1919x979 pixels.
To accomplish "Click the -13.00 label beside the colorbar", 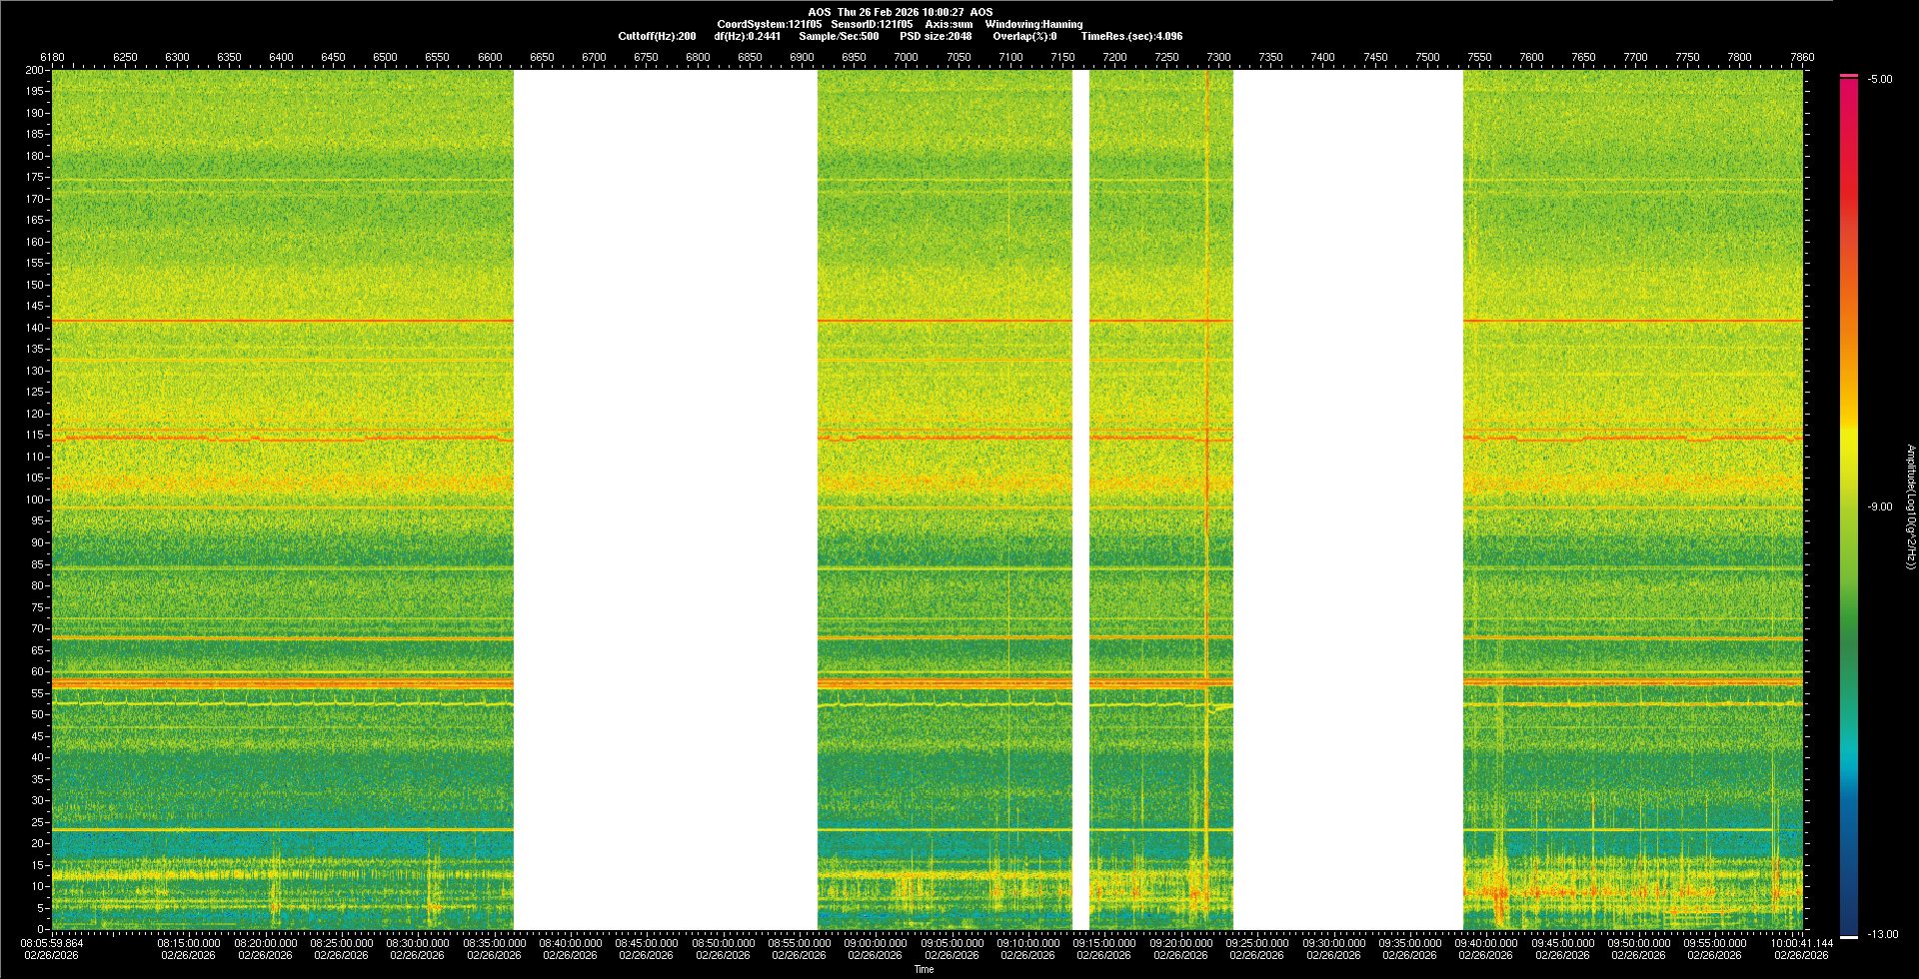I will 1882,935.
